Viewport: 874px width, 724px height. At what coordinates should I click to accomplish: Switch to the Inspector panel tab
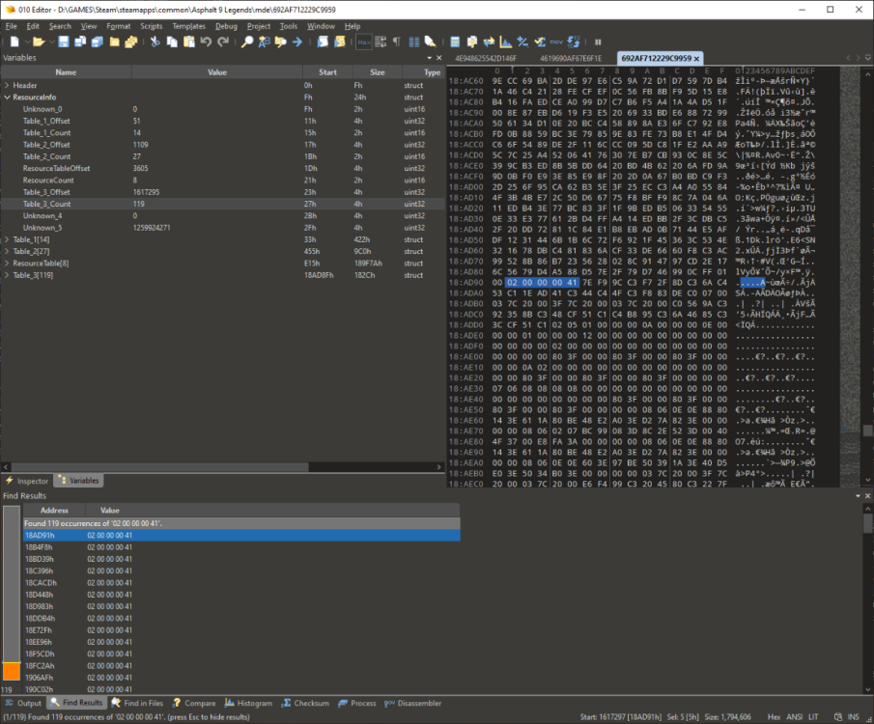click(27, 480)
